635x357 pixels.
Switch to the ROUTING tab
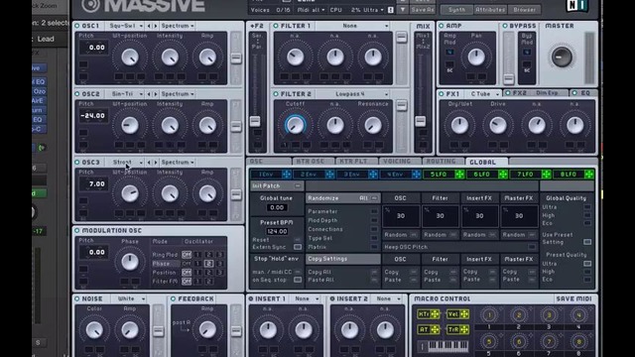point(443,161)
